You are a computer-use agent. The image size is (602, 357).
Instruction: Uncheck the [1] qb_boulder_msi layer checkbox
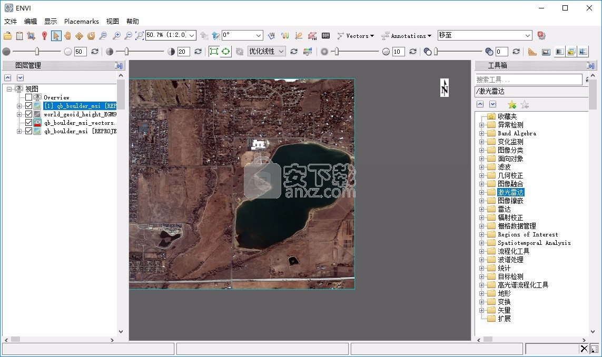(x=29, y=105)
